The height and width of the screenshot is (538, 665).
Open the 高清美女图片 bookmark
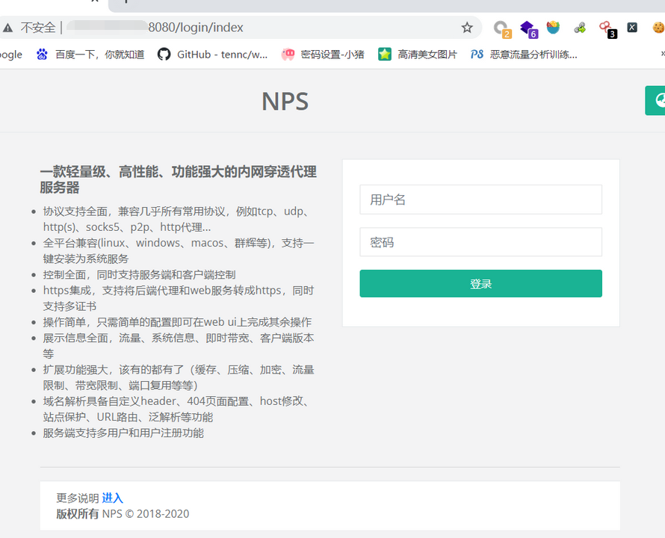pos(418,55)
